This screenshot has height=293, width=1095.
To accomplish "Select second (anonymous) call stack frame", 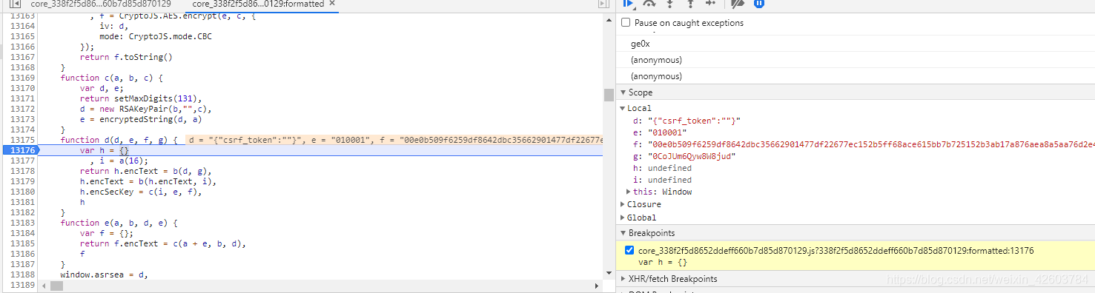I will 856,76.
